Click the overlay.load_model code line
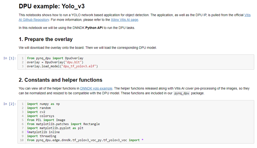257x148 pixels. 62,66
